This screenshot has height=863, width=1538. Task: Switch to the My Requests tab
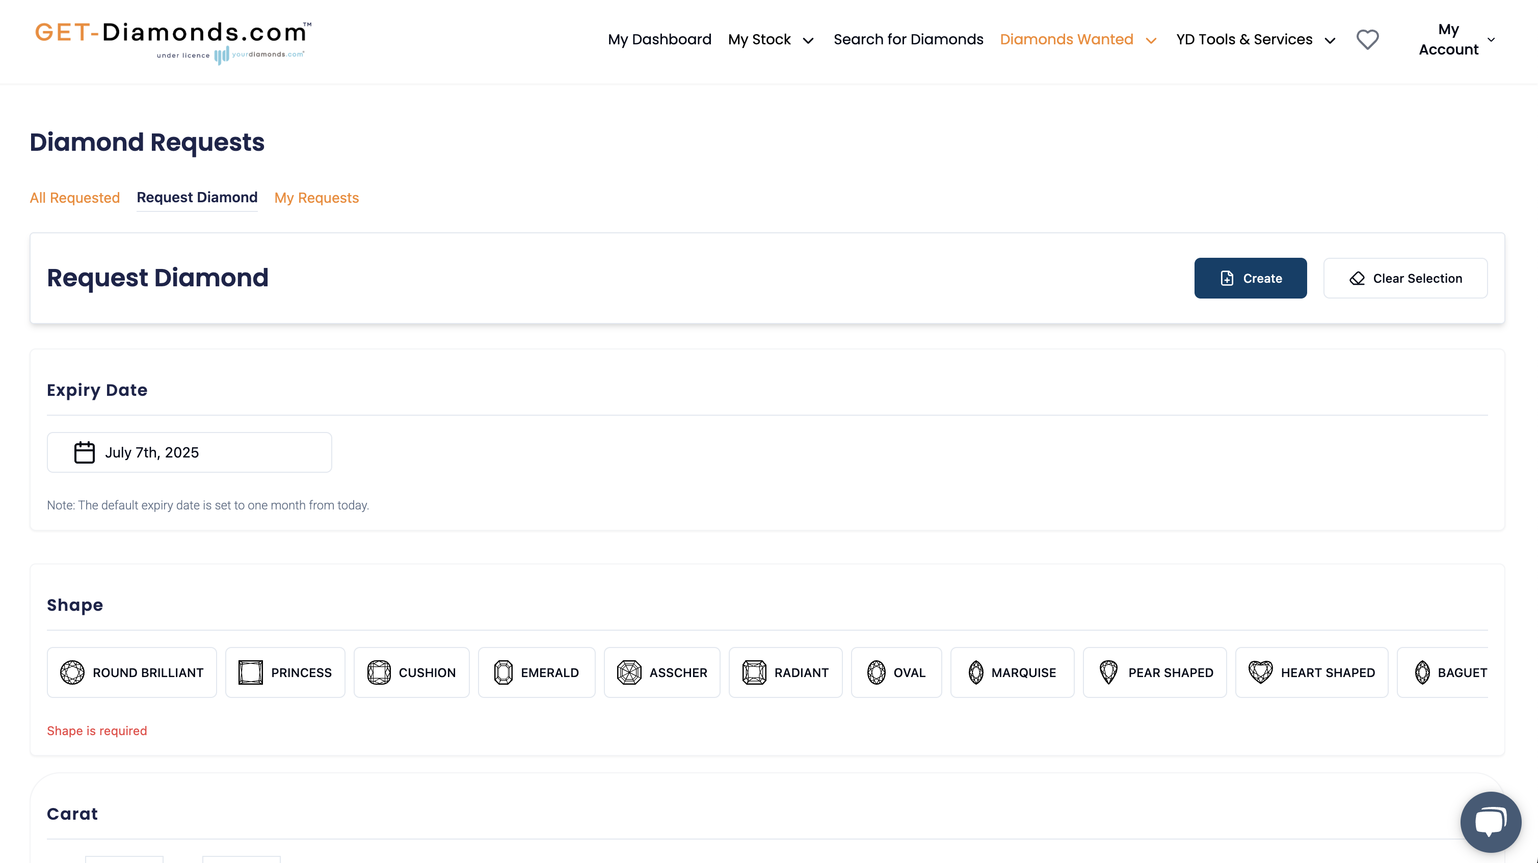316,198
